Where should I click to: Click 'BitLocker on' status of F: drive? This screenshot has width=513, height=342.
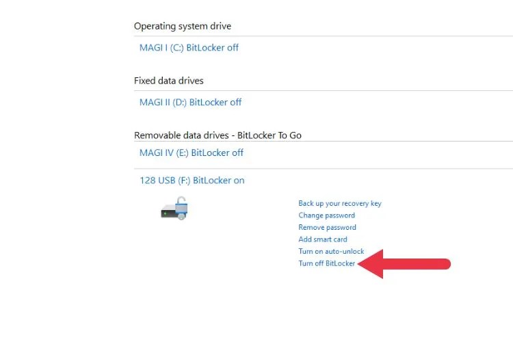pyautogui.click(x=219, y=181)
